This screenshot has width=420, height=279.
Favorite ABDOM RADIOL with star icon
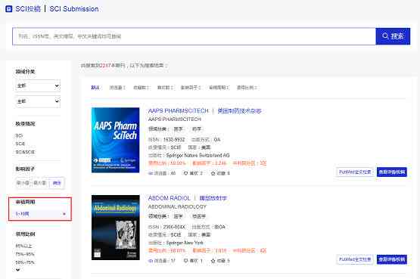click(x=213, y=261)
